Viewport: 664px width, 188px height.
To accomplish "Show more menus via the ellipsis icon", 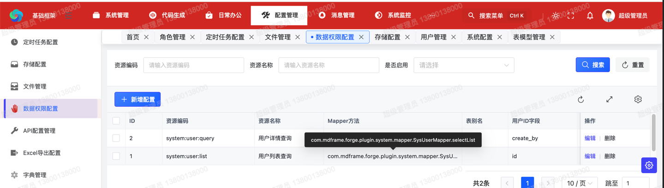I will coord(431,16).
